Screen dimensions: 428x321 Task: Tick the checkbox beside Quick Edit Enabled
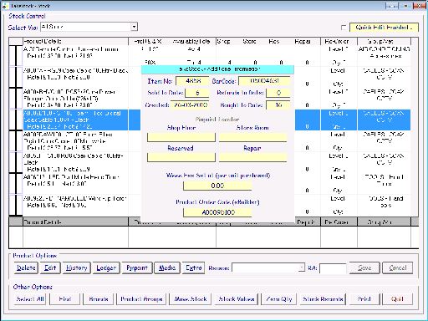click(344, 28)
